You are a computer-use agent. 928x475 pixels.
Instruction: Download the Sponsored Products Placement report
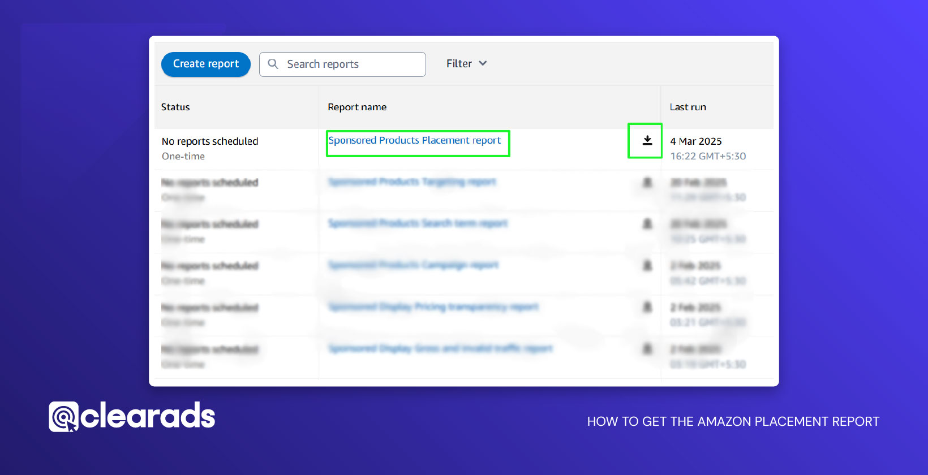click(x=647, y=140)
